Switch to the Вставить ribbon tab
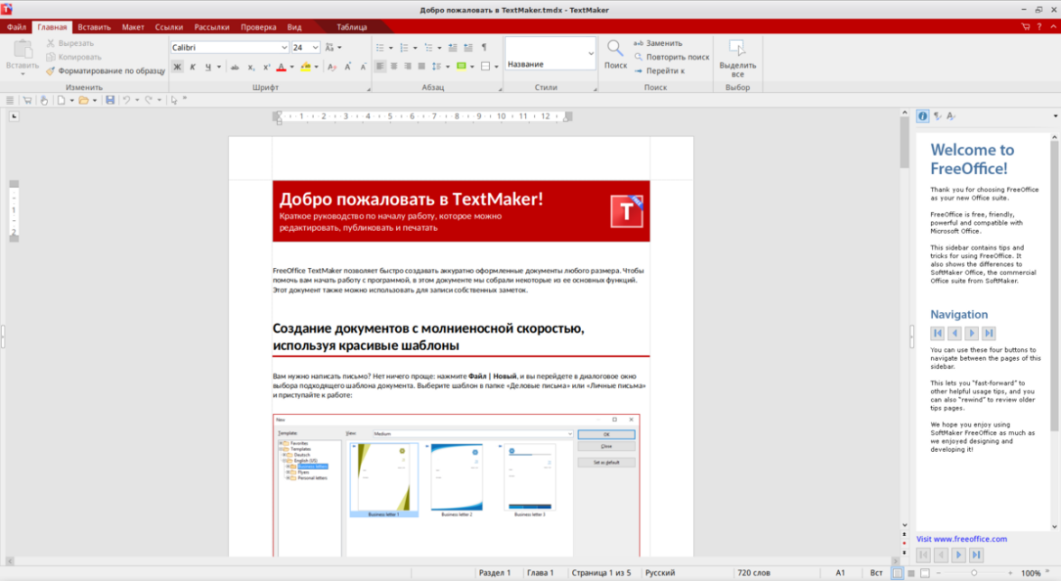This screenshot has height=581, width=1061. tap(94, 27)
